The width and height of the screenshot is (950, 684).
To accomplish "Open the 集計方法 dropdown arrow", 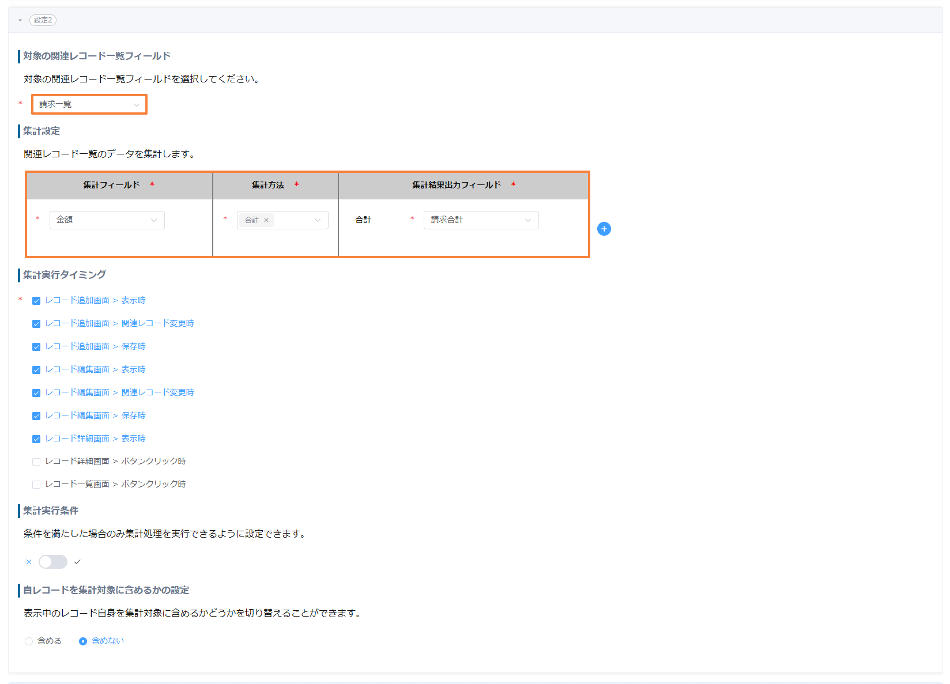I will click(317, 220).
